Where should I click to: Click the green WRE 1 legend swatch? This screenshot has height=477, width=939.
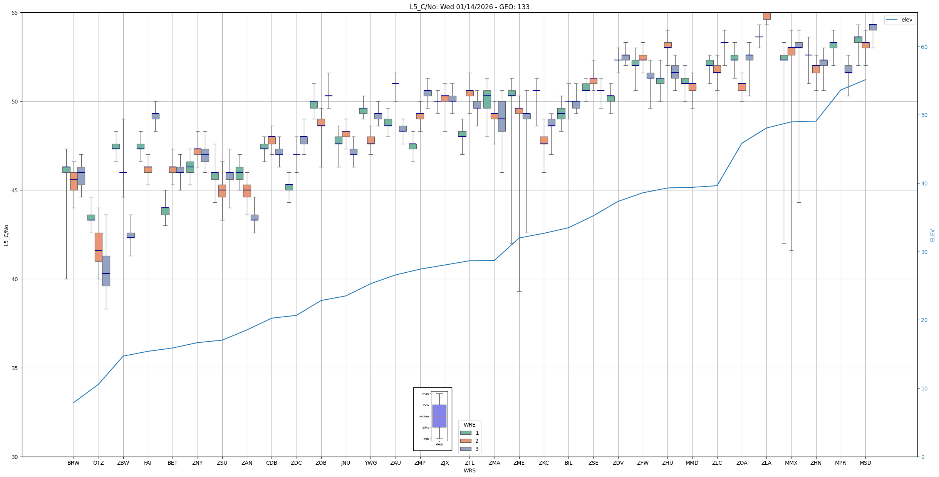(465, 433)
